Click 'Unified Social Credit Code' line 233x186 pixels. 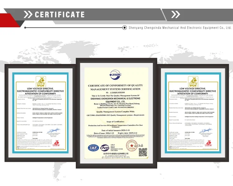coord(116,107)
